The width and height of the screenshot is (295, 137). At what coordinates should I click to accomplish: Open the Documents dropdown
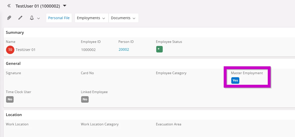click(124, 18)
